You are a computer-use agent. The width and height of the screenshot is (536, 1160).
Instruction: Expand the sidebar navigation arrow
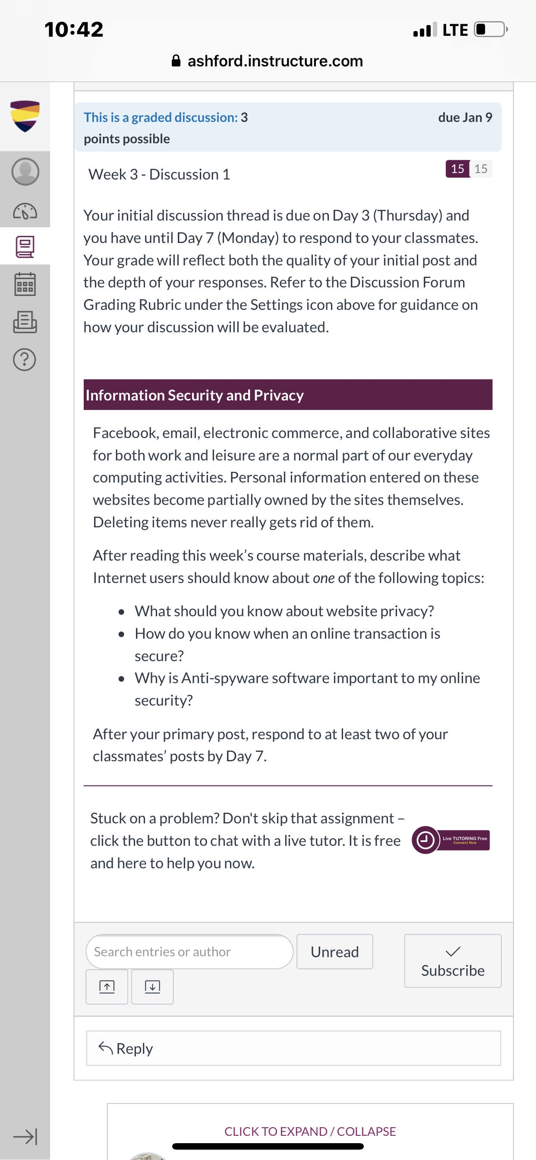tap(25, 1137)
